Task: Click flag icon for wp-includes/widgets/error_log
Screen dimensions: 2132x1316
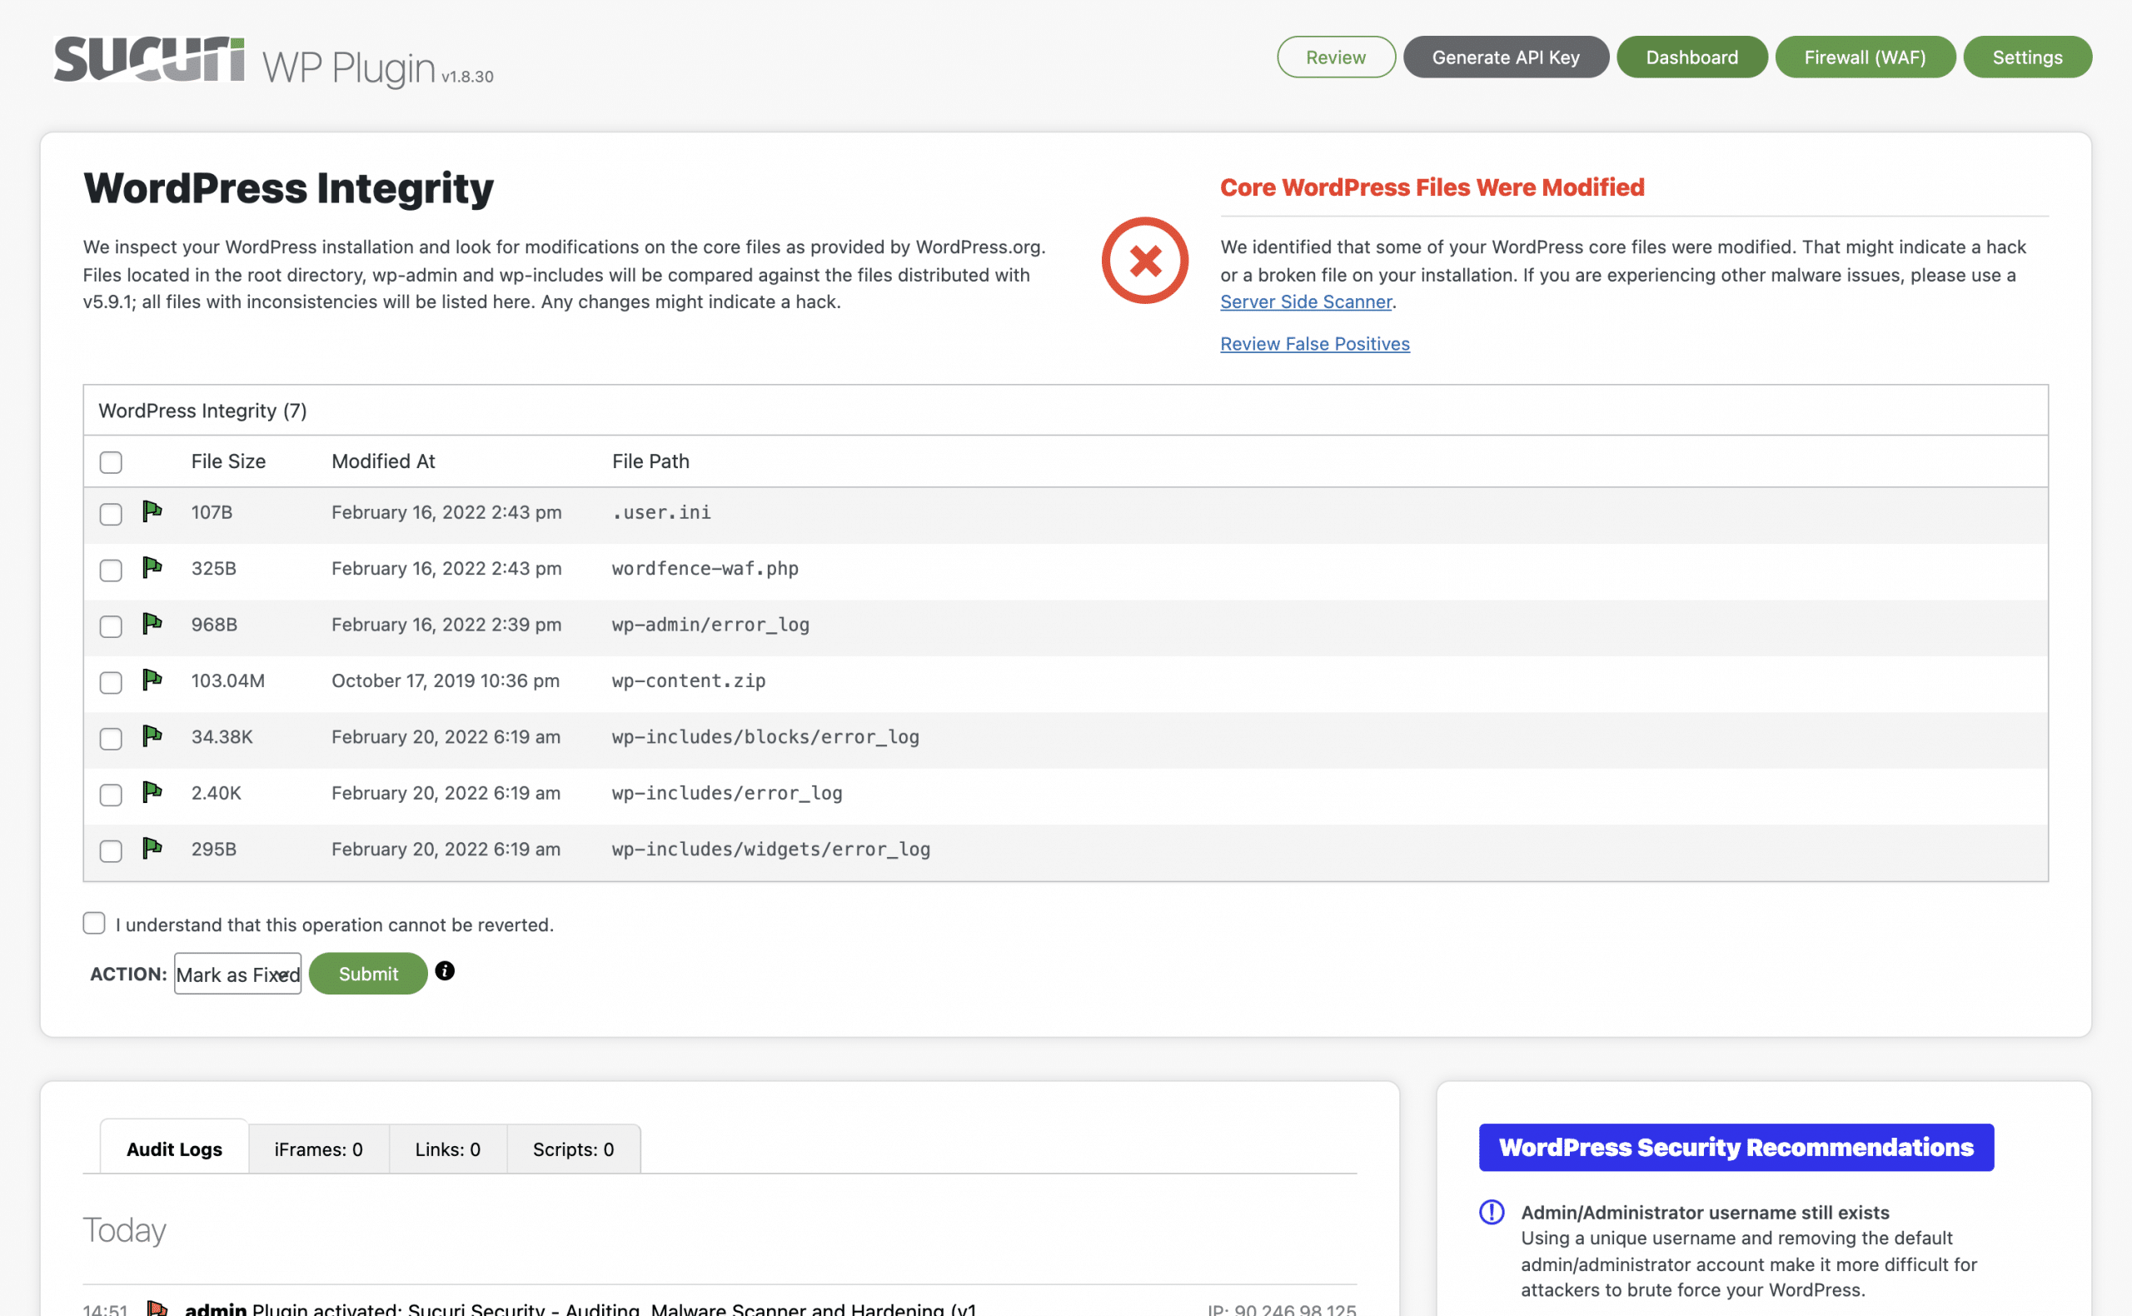Action: pos(152,849)
